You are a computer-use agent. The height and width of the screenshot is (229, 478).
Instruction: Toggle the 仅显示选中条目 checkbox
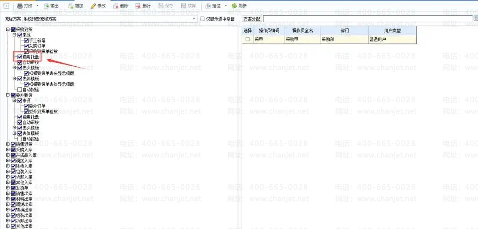click(x=203, y=19)
